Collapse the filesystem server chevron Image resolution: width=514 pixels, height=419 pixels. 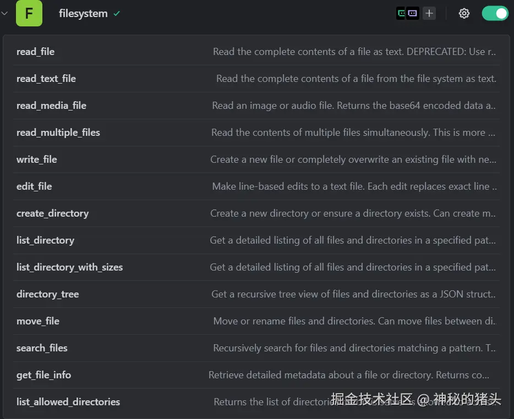point(4,13)
